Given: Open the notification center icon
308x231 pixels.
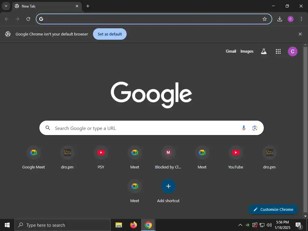Looking at the screenshot, I should (x=298, y=225).
